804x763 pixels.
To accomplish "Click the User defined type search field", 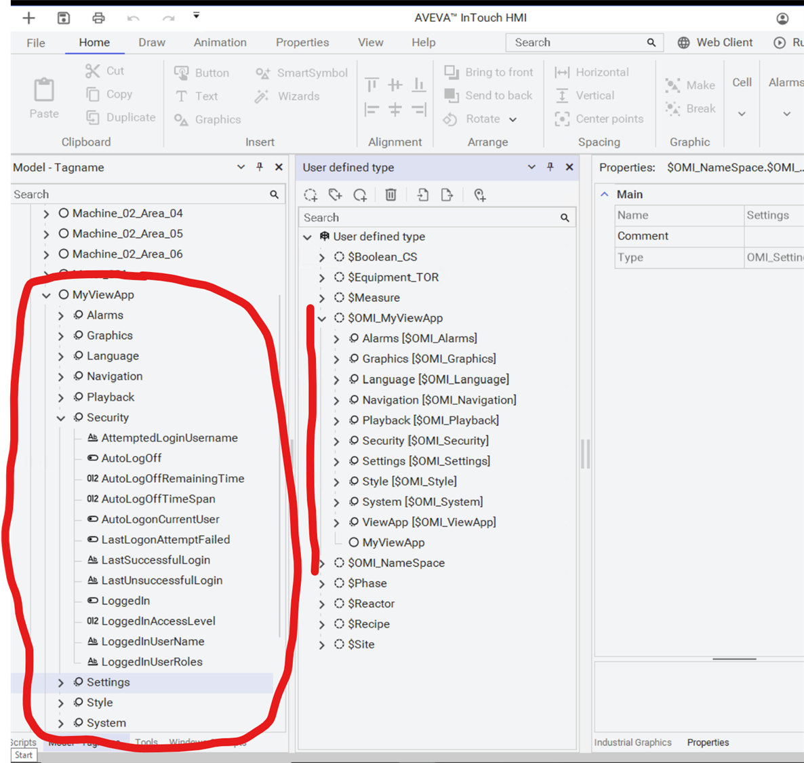I will coord(437,218).
